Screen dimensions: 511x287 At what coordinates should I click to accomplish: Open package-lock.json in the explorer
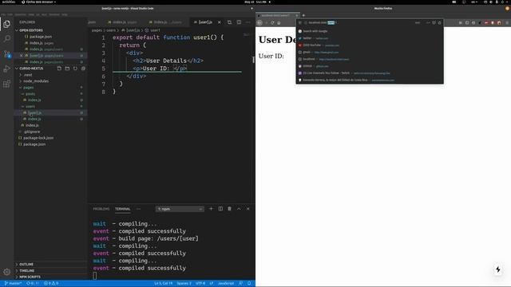point(38,138)
